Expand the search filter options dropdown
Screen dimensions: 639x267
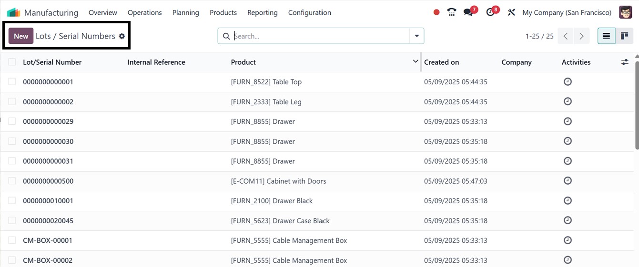click(417, 36)
